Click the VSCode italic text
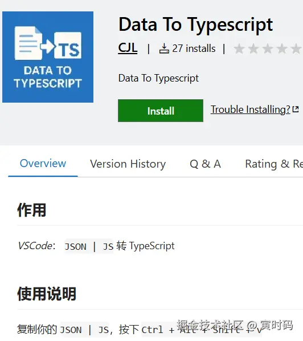This screenshot has width=303, height=341. coord(35,246)
